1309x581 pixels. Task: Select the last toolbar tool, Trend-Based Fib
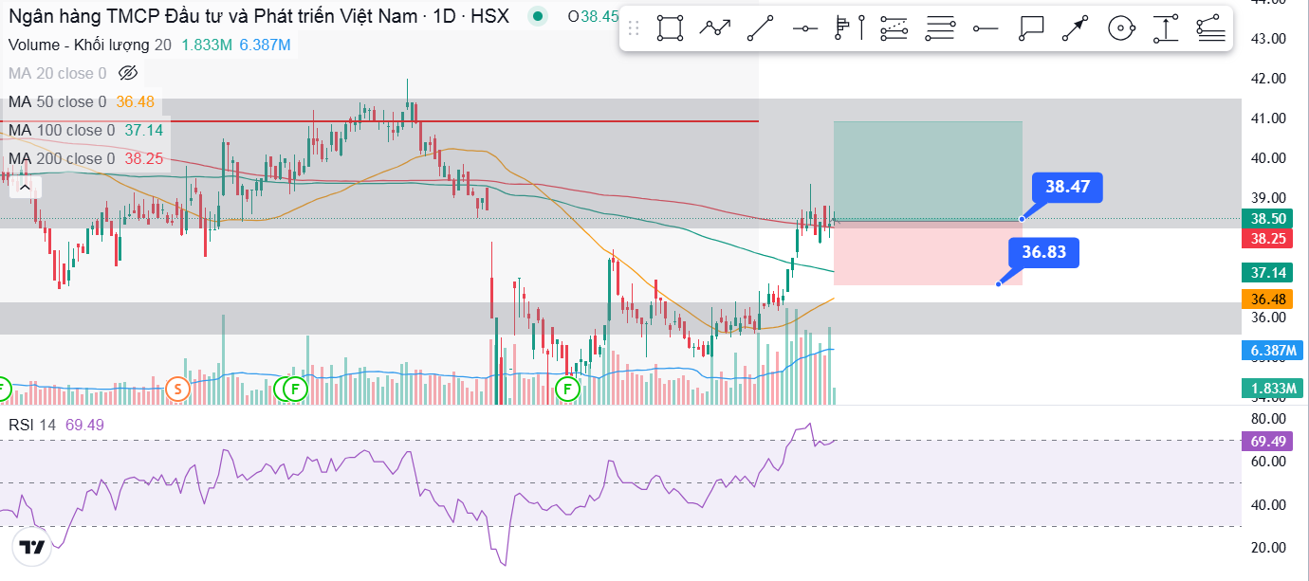click(x=1210, y=29)
